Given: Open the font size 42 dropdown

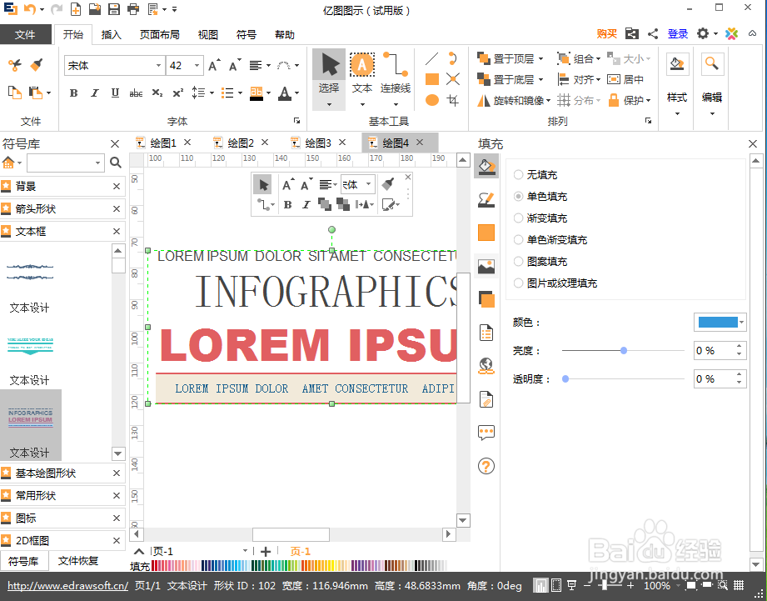Looking at the screenshot, I should pyautogui.click(x=197, y=66).
